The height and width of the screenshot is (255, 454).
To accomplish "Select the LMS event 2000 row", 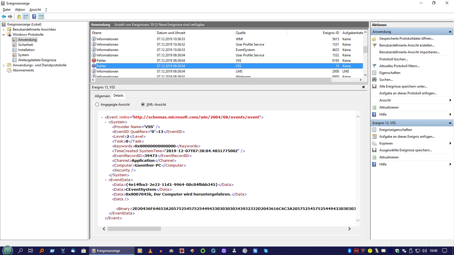I will [x=227, y=71].
